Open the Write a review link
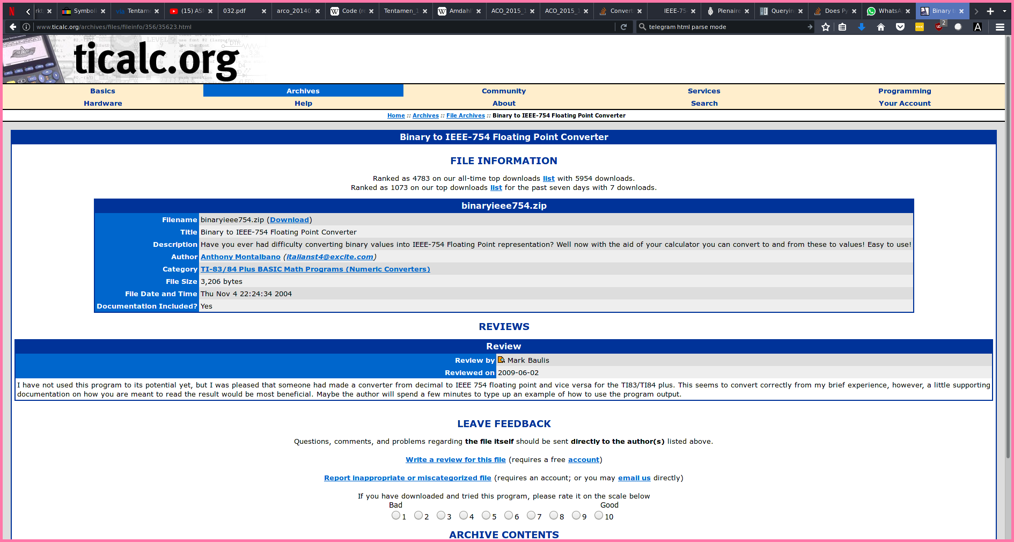The image size is (1014, 542). [455, 460]
